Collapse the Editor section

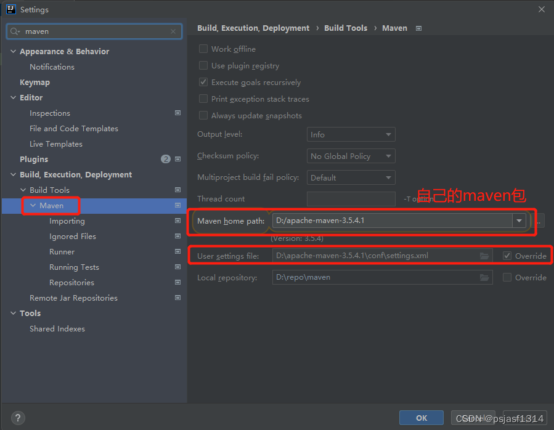tap(13, 97)
